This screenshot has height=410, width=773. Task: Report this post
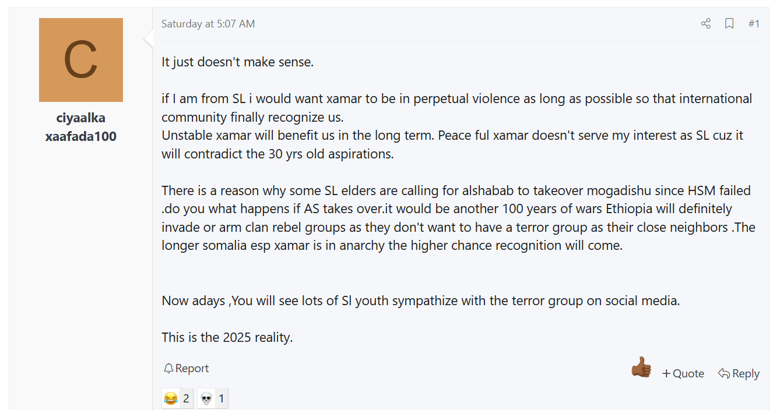pyautogui.click(x=186, y=368)
